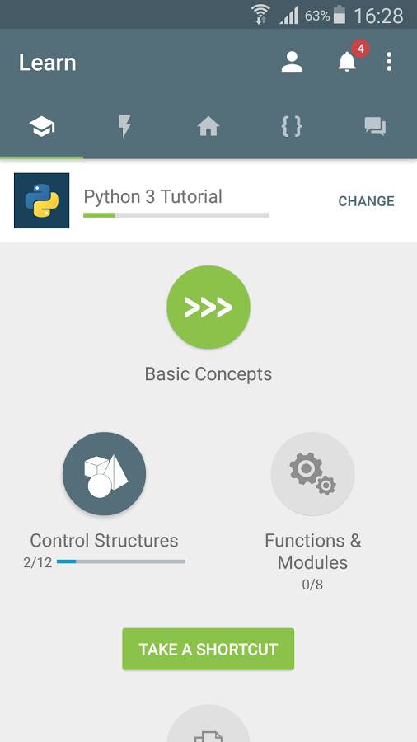The image size is (417, 742).
Task: Tap the Basic Concepts label
Action: pyautogui.click(x=208, y=373)
